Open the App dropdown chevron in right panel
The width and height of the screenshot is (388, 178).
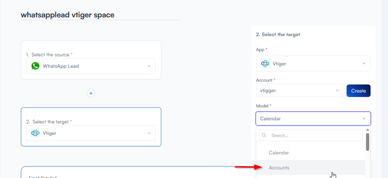364,64
